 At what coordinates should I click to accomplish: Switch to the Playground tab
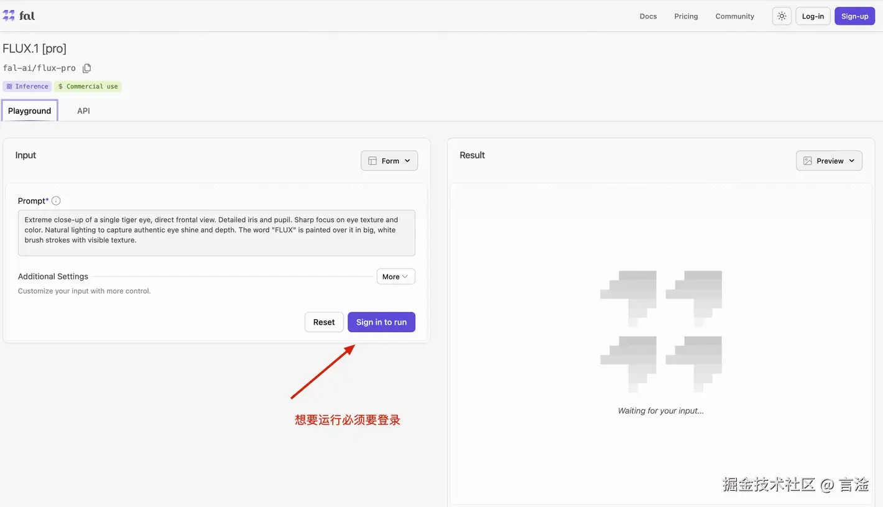(30, 111)
